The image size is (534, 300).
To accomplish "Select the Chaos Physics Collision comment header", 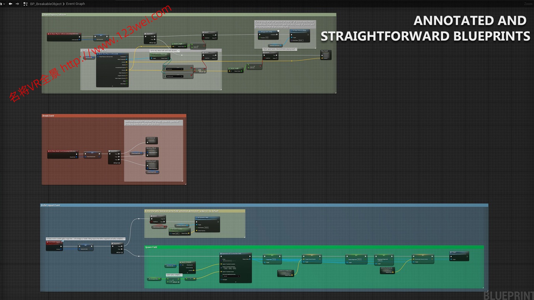I will click(x=54, y=15).
